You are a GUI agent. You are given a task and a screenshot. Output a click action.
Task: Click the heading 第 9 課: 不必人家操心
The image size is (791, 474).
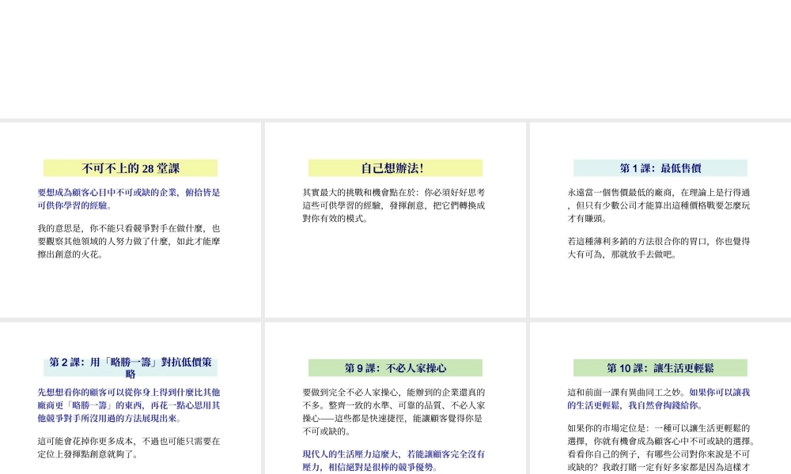click(x=394, y=367)
